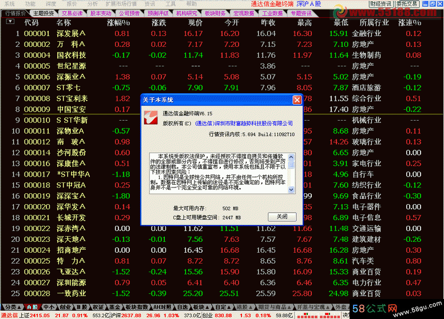Click the red market breadth indicator in status bar
Screen dimensions: 444x319
tap(318, 316)
